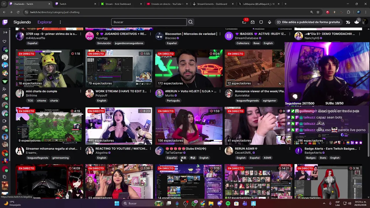Click Dile adiós a publicidad button
This screenshot has width=370, height=208.
click(x=308, y=22)
